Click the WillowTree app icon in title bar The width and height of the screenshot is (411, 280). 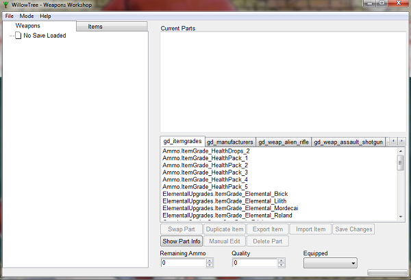click(5, 5)
